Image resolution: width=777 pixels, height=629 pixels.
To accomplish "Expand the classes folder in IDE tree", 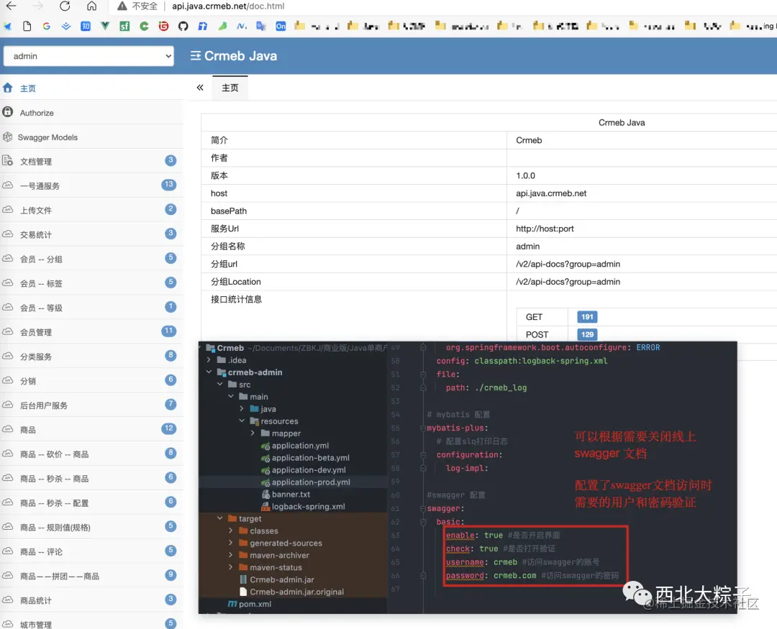I will click(x=231, y=531).
